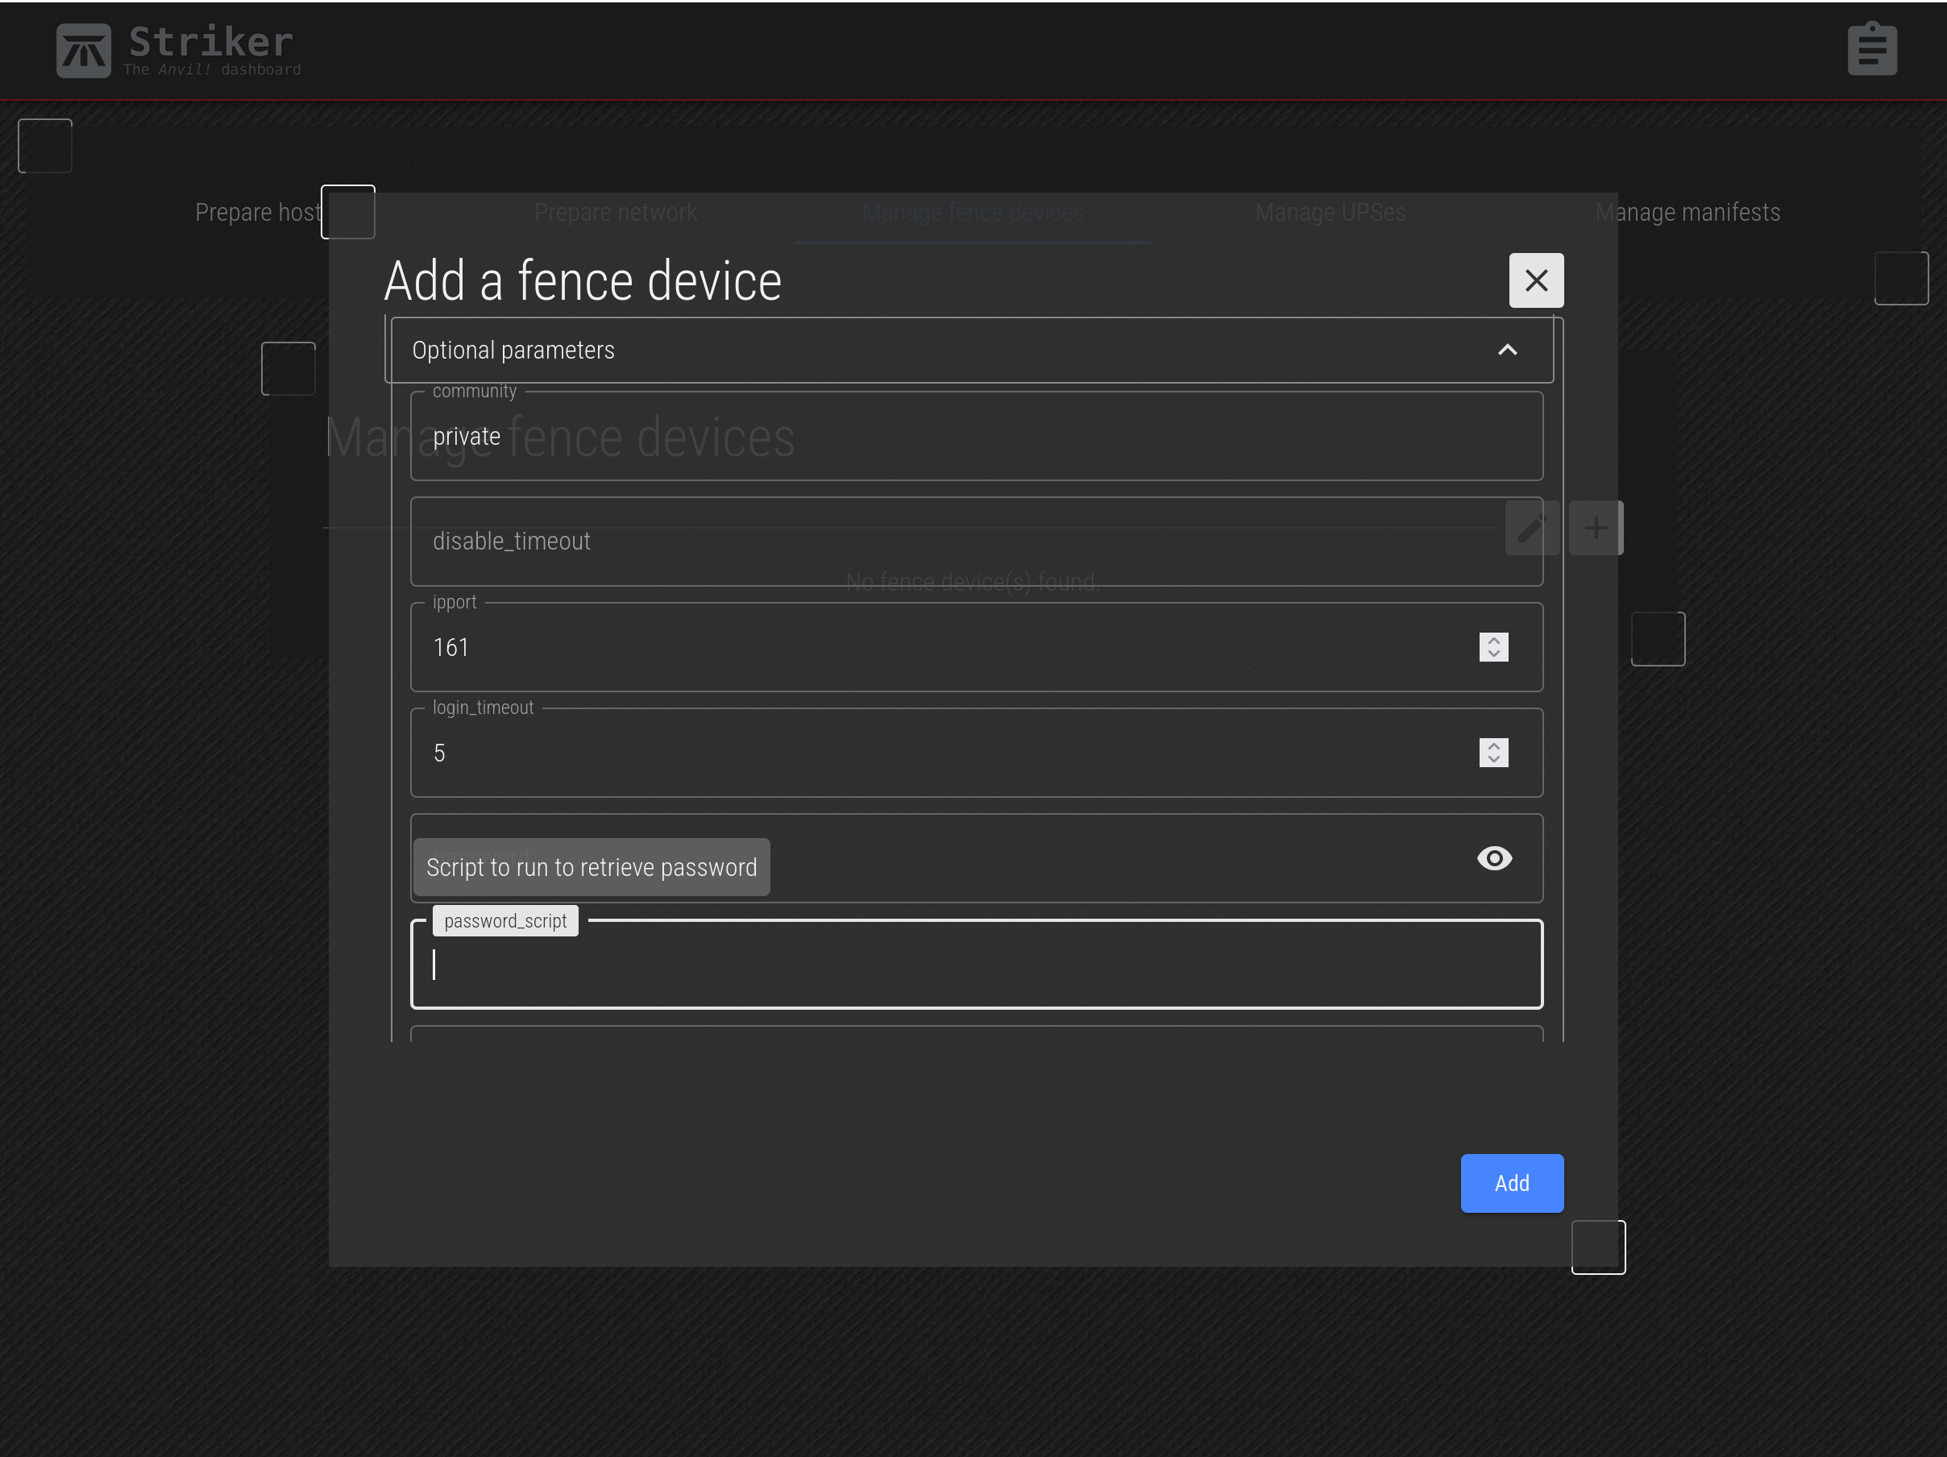The height and width of the screenshot is (1457, 1947).
Task: Click the ipport number stepper arrows
Action: coord(1492,647)
